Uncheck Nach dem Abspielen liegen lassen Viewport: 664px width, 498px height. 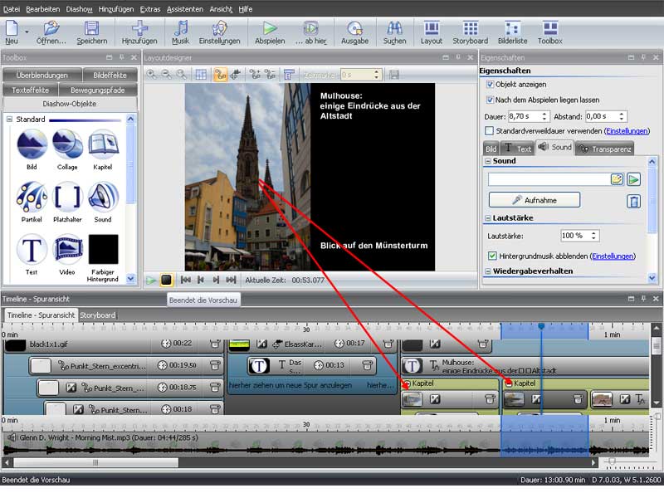490,100
